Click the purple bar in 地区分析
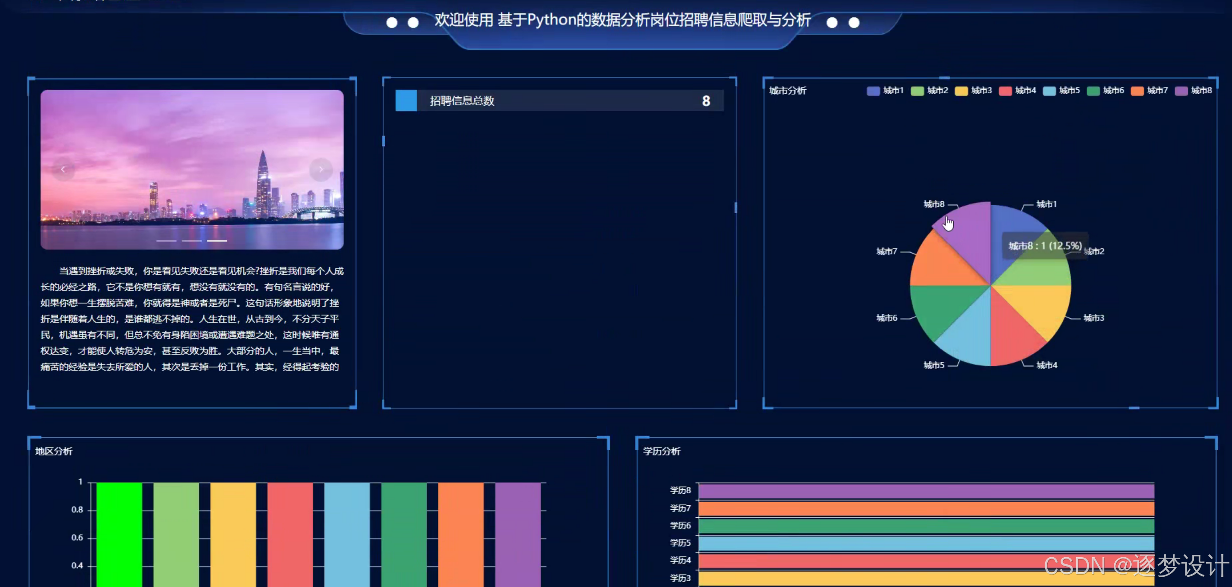The height and width of the screenshot is (587, 1232). click(518, 534)
